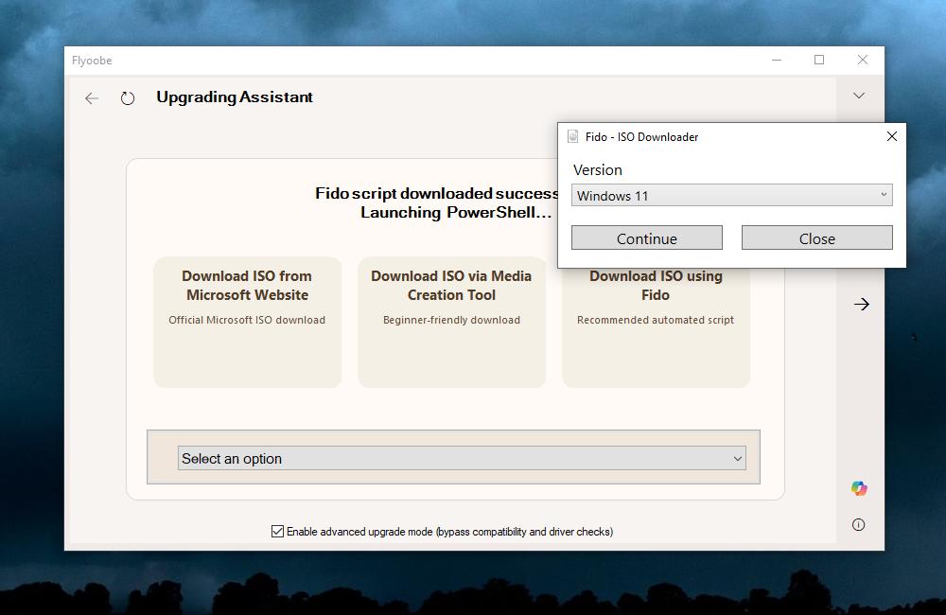Go back with the left arrow icon
The width and height of the screenshot is (946, 615).
(x=92, y=98)
